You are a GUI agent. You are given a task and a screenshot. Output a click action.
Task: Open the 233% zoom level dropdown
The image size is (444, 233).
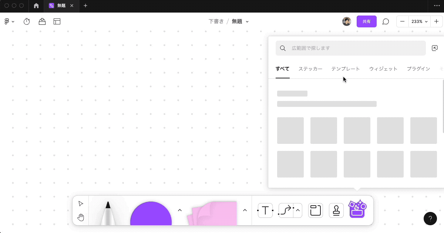coord(419,21)
